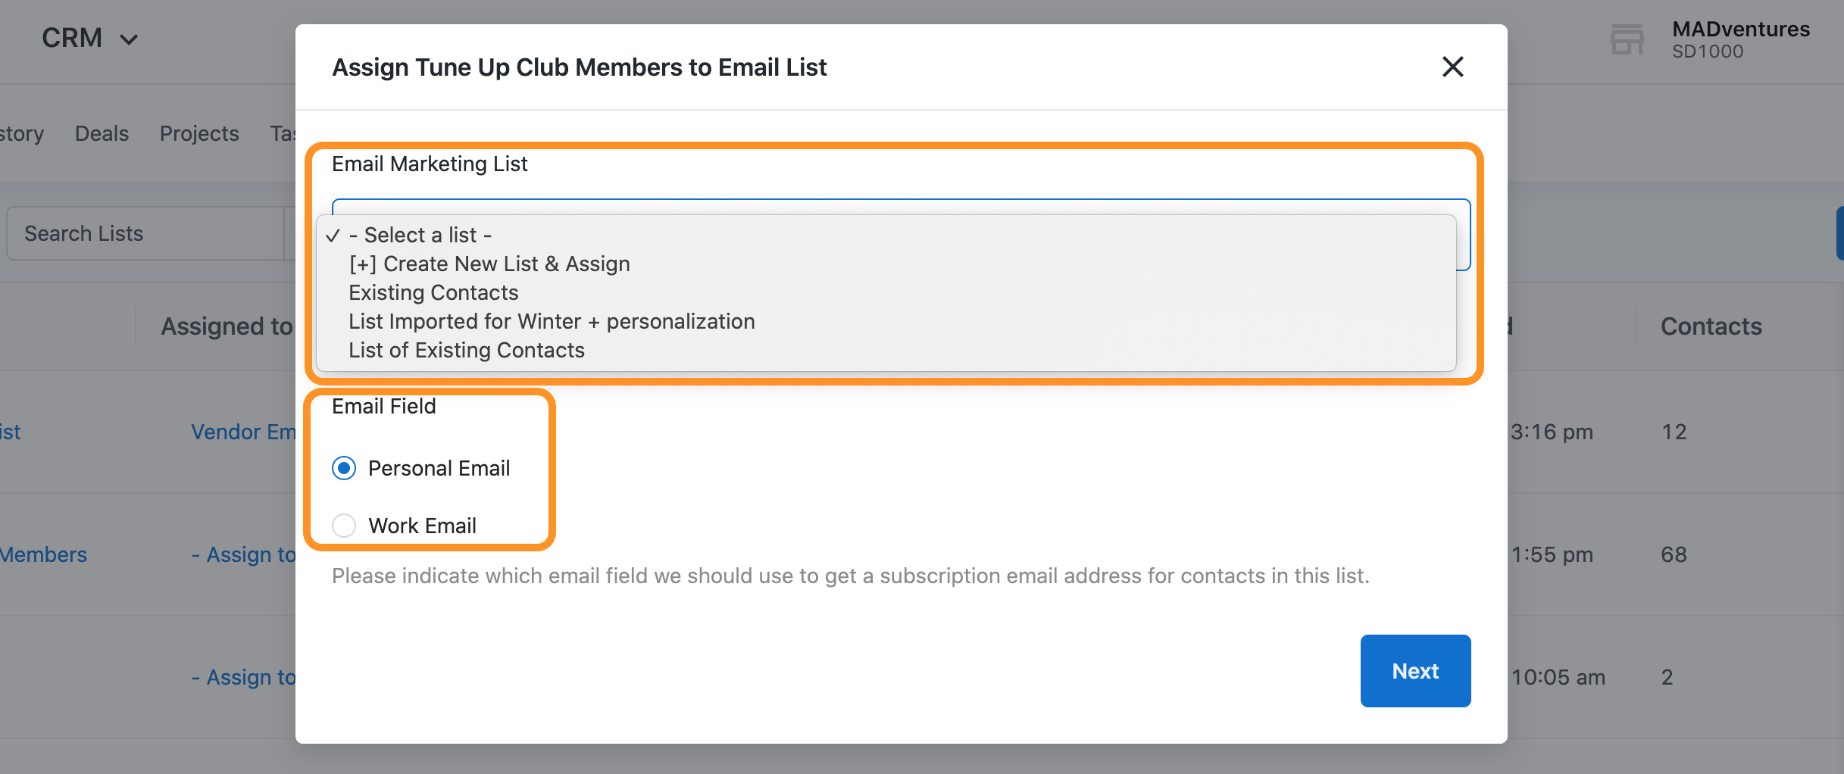This screenshot has height=774, width=1844.
Task: Open the Deals tab
Action: pyautogui.click(x=102, y=133)
